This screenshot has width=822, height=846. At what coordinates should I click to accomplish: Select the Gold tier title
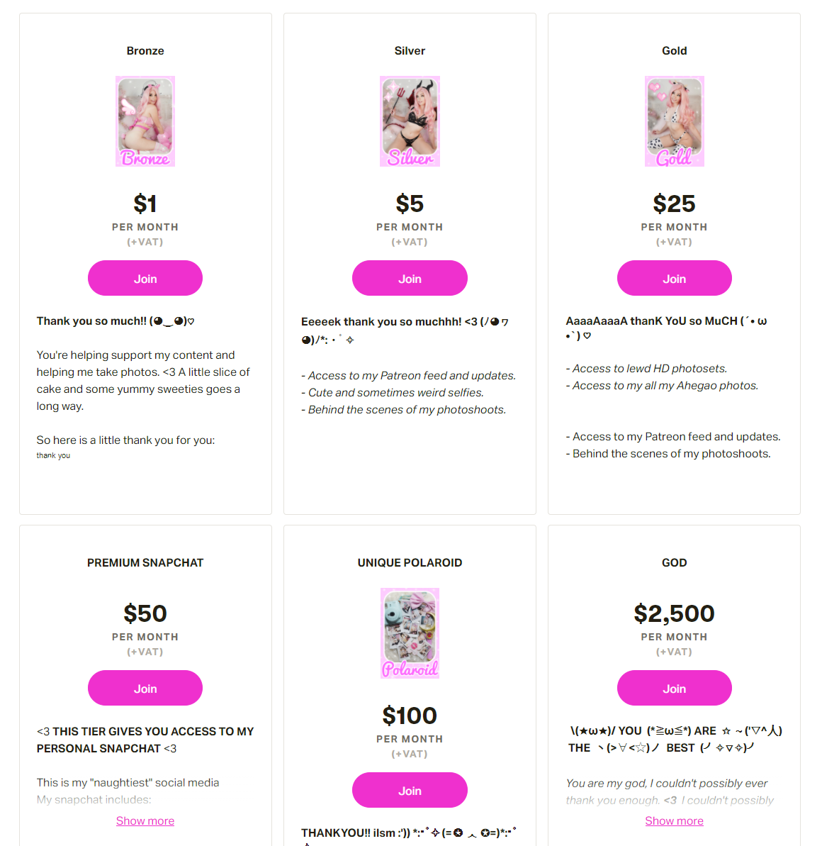(675, 51)
